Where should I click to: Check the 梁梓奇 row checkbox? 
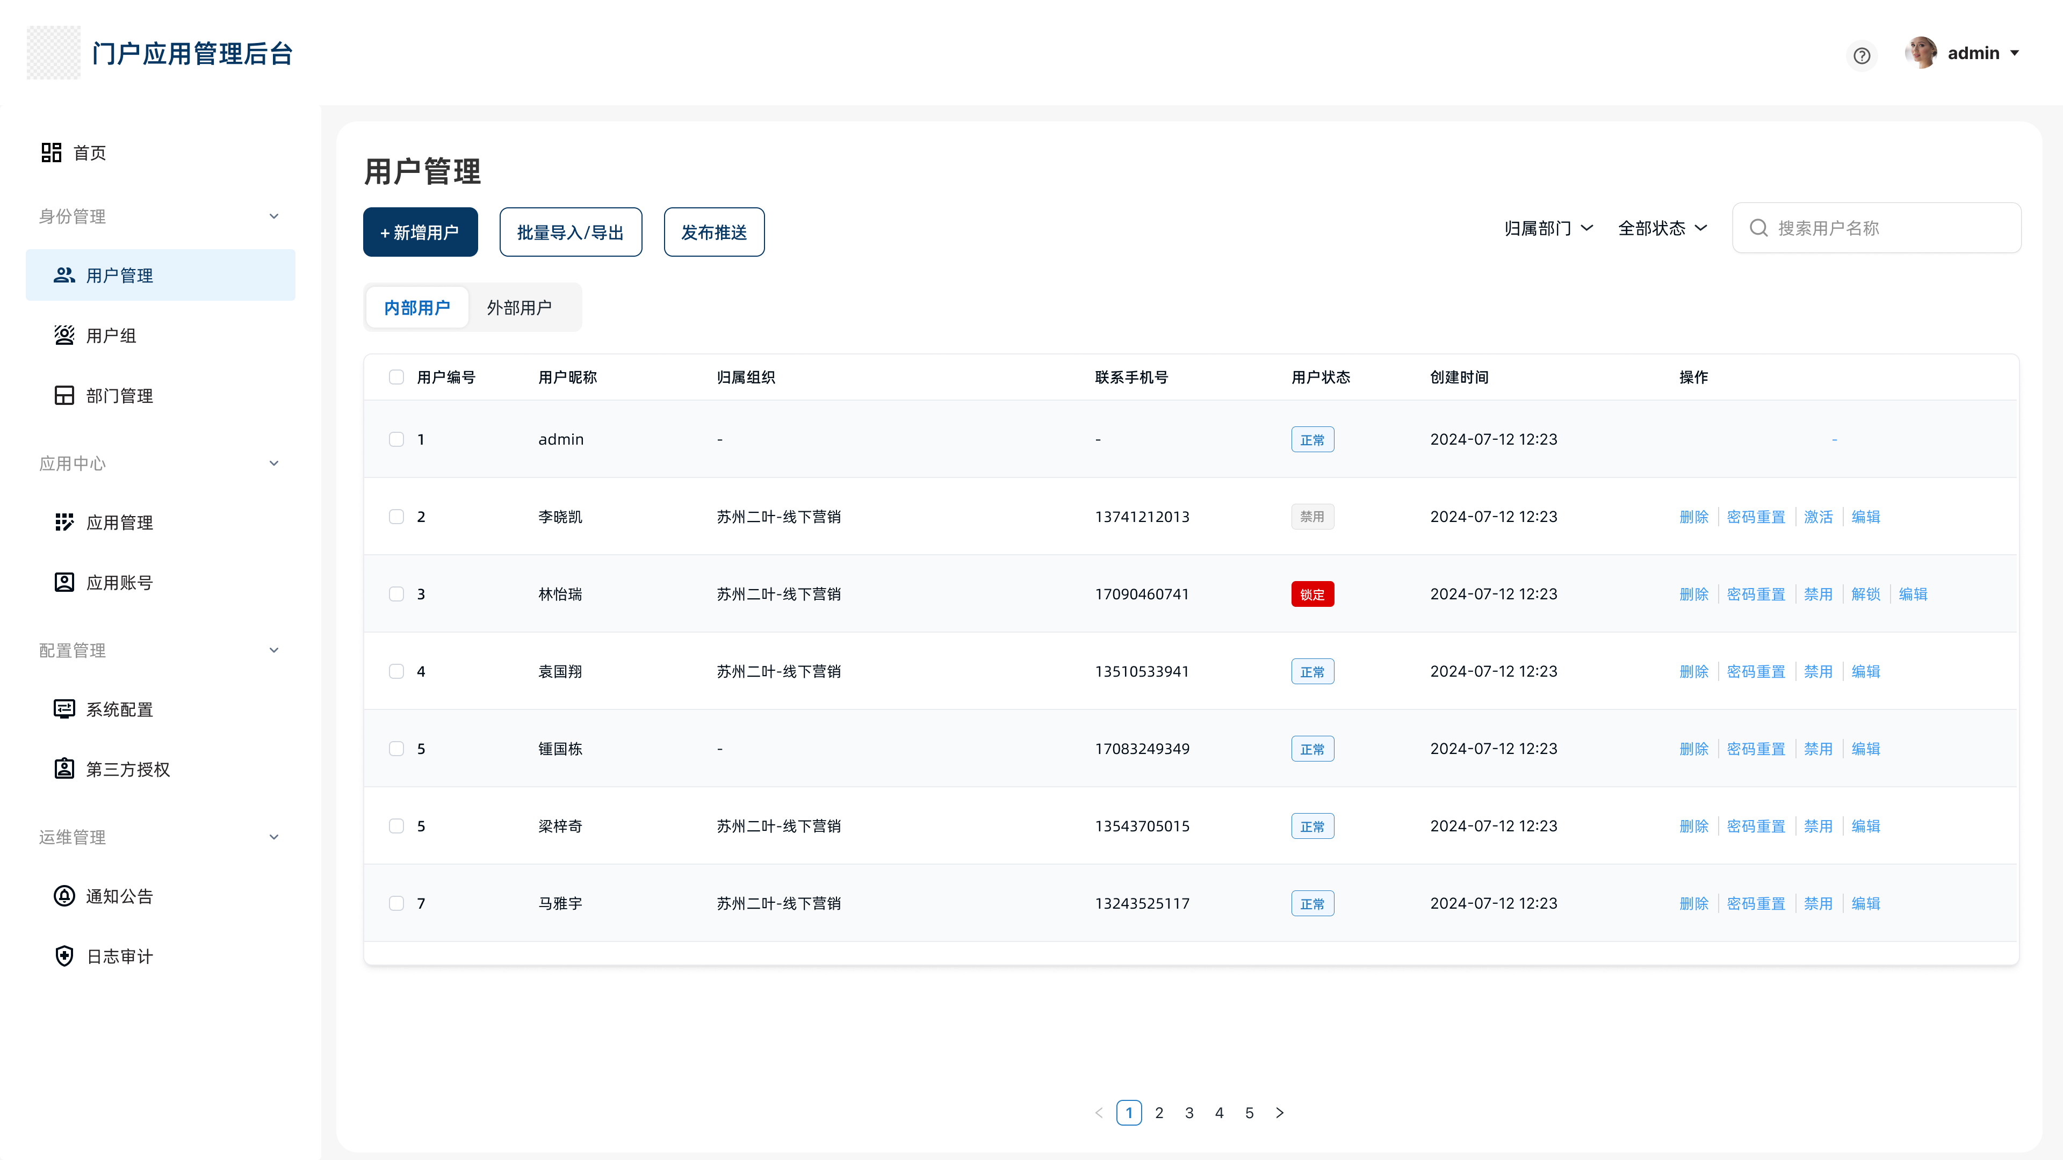click(x=396, y=825)
